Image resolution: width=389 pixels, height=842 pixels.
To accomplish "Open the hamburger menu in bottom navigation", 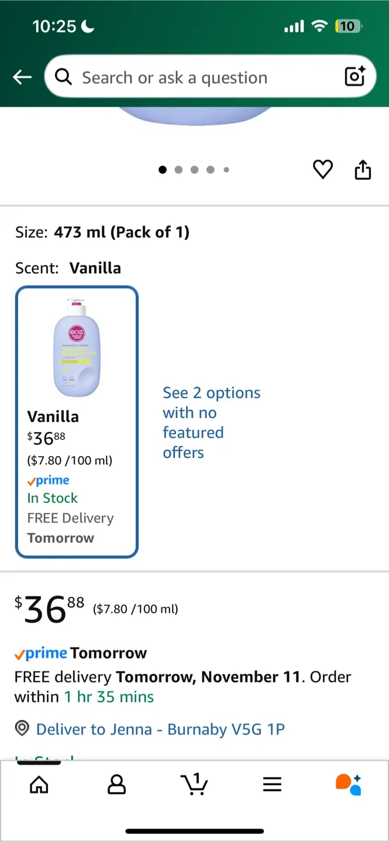I will [x=272, y=785].
